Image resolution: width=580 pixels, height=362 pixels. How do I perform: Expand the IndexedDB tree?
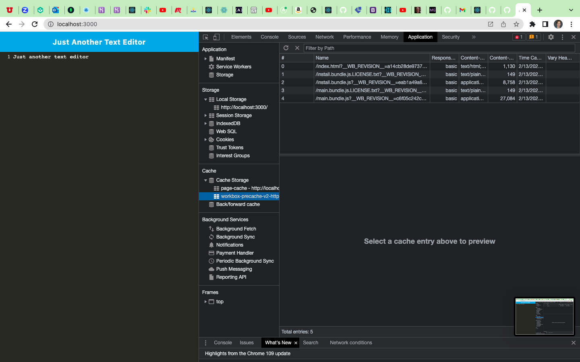coord(205,123)
